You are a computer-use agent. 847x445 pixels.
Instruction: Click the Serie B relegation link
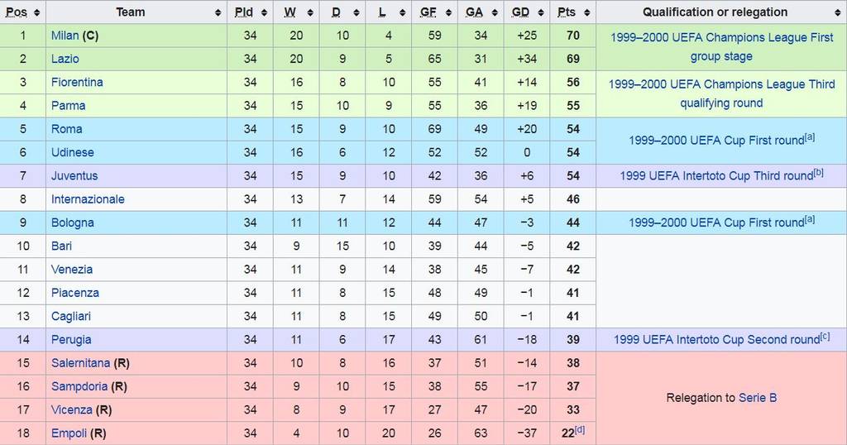click(758, 398)
